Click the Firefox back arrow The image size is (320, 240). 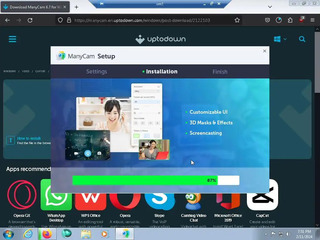7,20
